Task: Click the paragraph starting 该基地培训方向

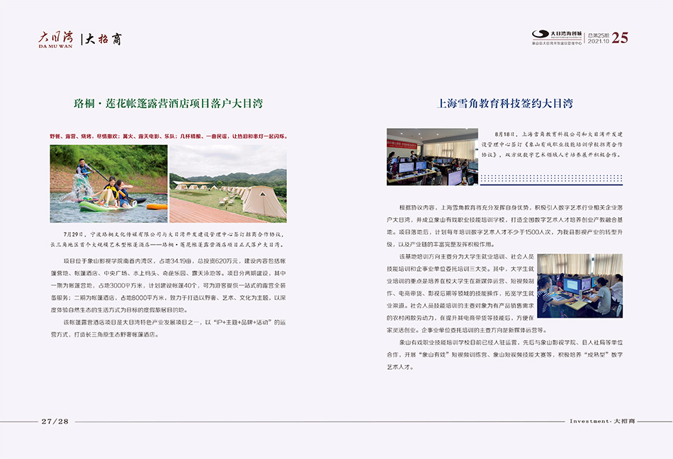Action: (x=461, y=294)
